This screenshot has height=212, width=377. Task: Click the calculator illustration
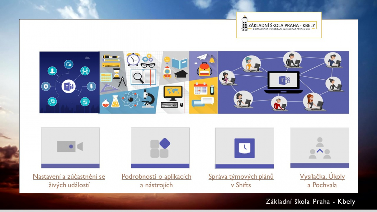[106, 77]
